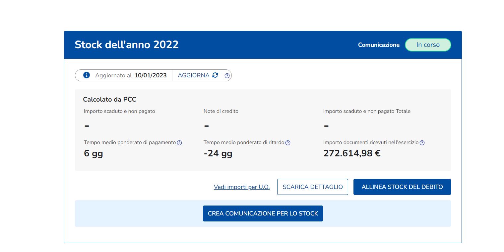Select the 10/01/2023 update date

tap(150, 75)
